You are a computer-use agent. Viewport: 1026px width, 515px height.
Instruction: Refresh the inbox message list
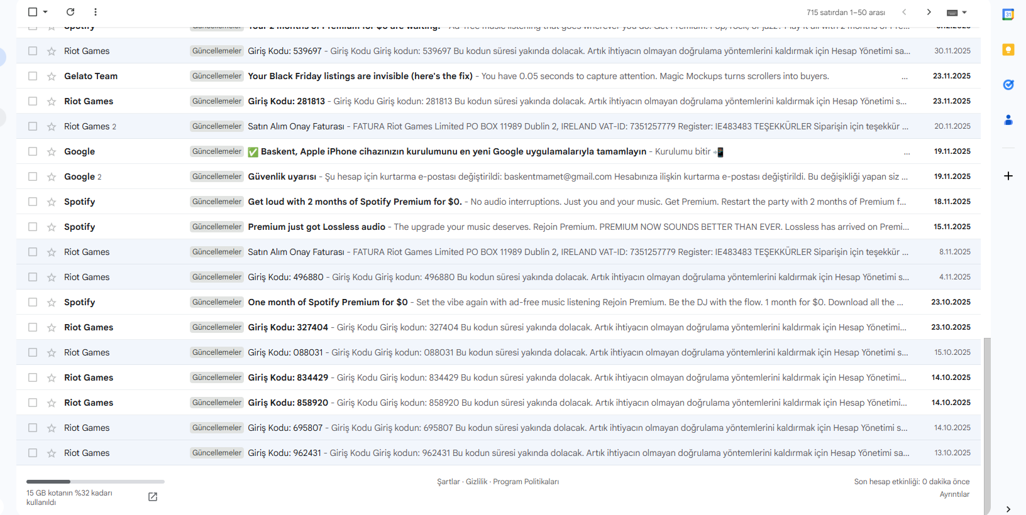click(70, 12)
